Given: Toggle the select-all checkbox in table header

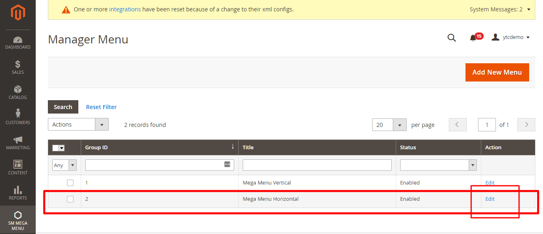Looking at the screenshot, I should pos(56,148).
